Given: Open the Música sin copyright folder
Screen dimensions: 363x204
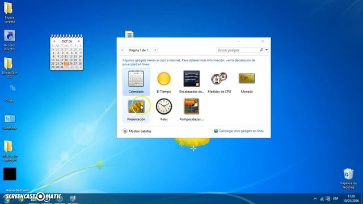Looking at the screenshot, I should 10,151.
